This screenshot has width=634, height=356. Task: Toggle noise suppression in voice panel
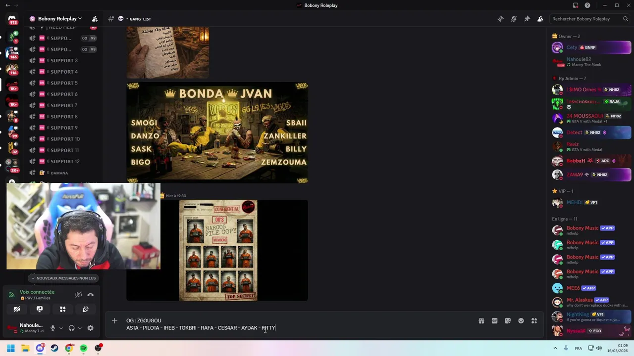(x=78, y=295)
